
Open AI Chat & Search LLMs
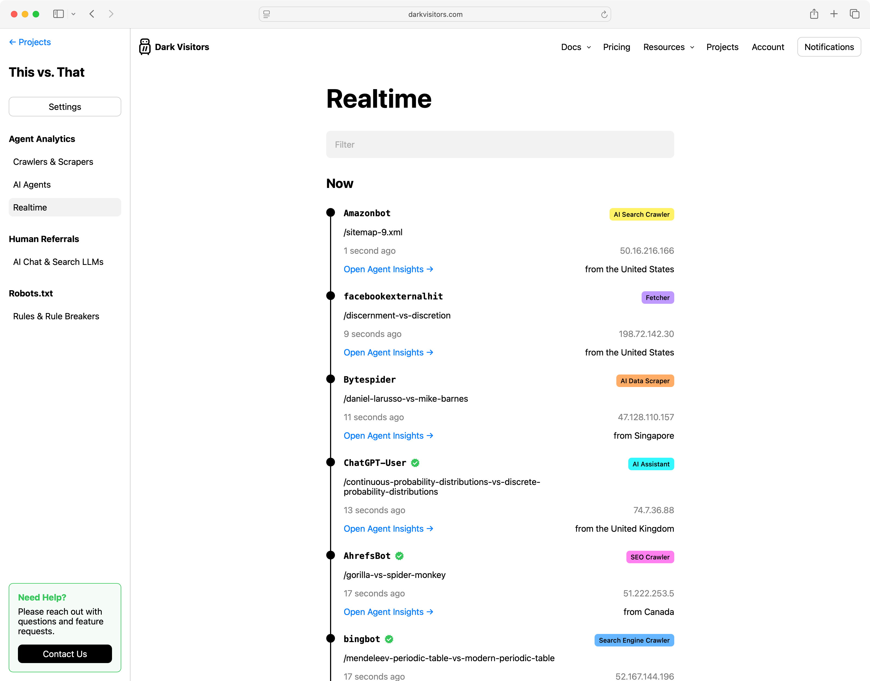58,262
